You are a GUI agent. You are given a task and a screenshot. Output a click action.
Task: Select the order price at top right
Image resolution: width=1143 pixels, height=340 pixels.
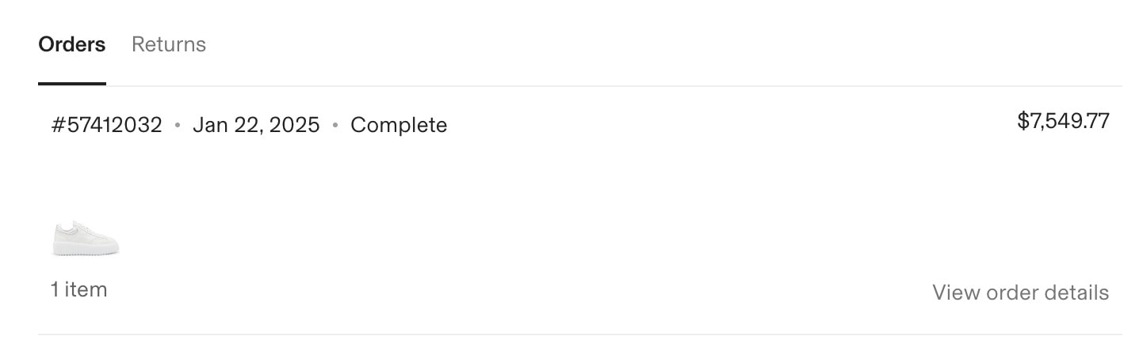pos(1063,121)
